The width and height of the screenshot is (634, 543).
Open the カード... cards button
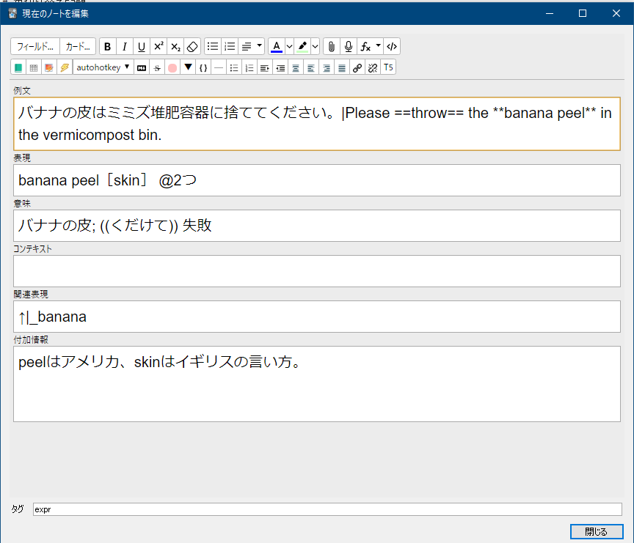click(78, 46)
